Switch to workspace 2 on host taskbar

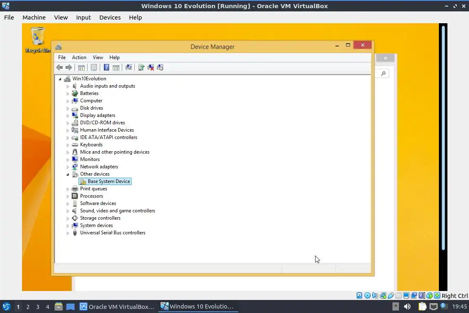click(28, 307)
